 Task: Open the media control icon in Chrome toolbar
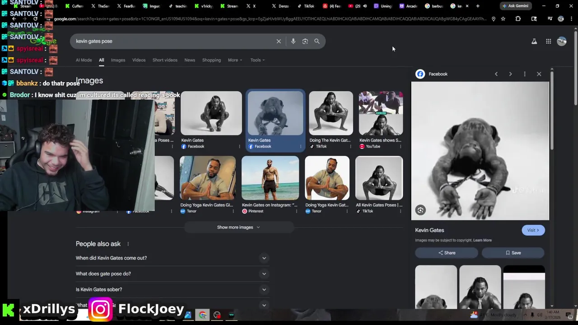coord(550,19)
